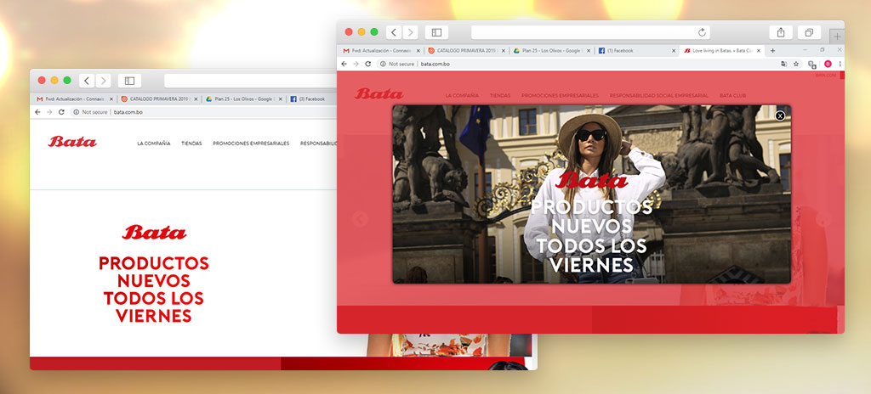The height and width of the screenshot is (394, 871).
Task: Open the Safari tab overview icon
Action: pyautogui.click(x=809, y=32)
